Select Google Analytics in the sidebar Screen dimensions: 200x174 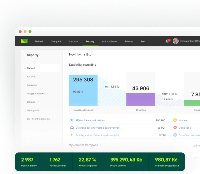(36, 94)
